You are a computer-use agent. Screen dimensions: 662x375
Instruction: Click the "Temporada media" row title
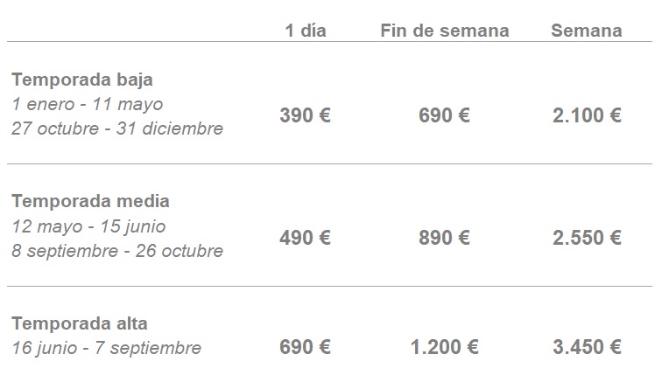(x=91, y=201)
